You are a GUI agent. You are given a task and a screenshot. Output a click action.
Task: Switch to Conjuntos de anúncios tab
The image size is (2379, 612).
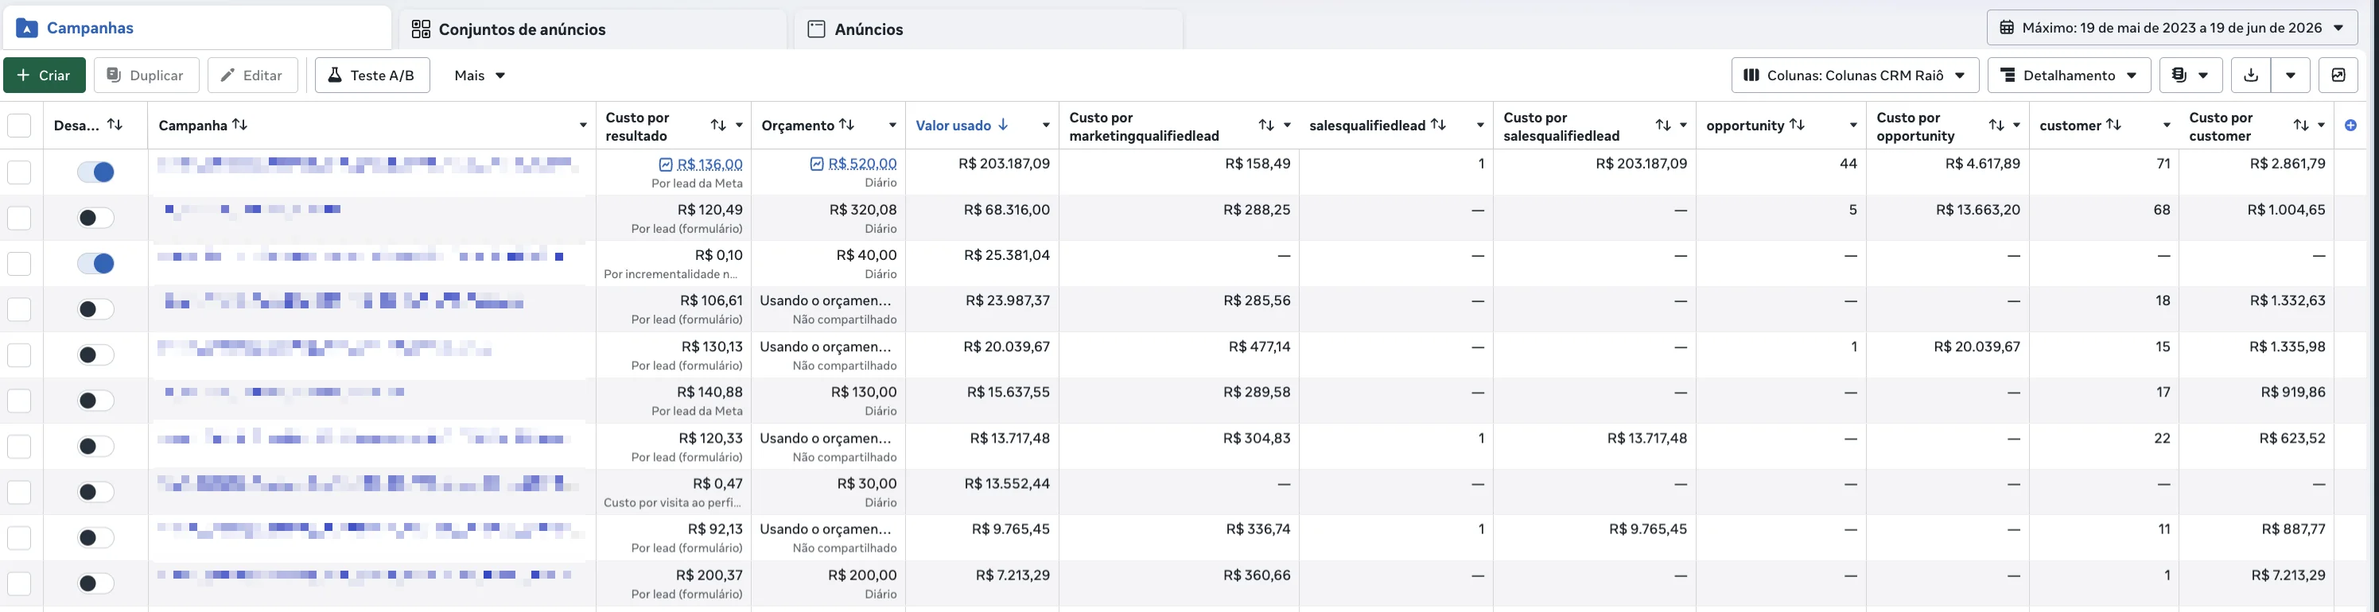[x=591, y=29]
